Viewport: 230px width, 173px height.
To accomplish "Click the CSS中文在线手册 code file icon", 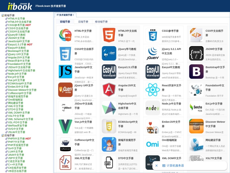I will 196,35.
